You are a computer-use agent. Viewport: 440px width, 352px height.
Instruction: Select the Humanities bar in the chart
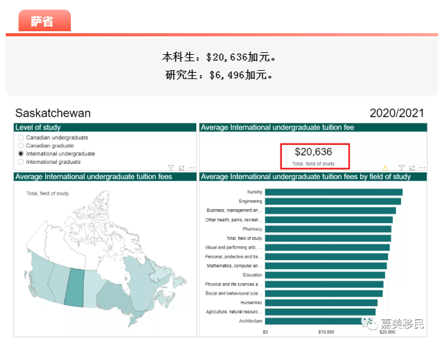click(321, 303)
